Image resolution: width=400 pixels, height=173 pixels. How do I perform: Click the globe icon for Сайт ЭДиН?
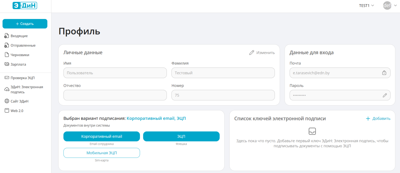click(7, 101)
